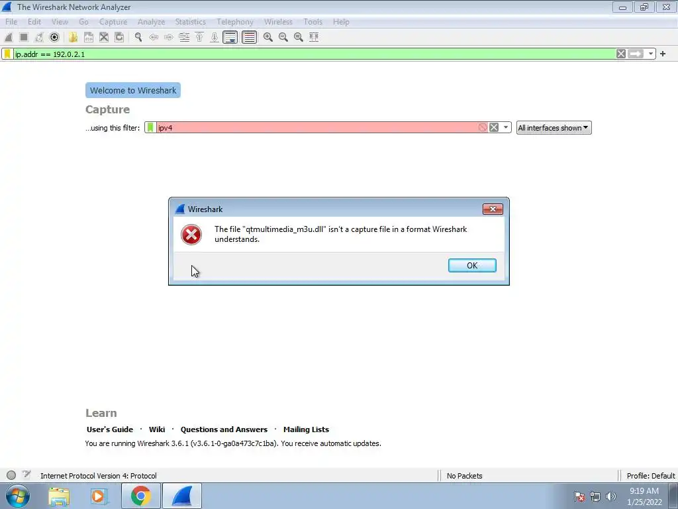Click the Close capture file toolbar icon

point(104,37)
